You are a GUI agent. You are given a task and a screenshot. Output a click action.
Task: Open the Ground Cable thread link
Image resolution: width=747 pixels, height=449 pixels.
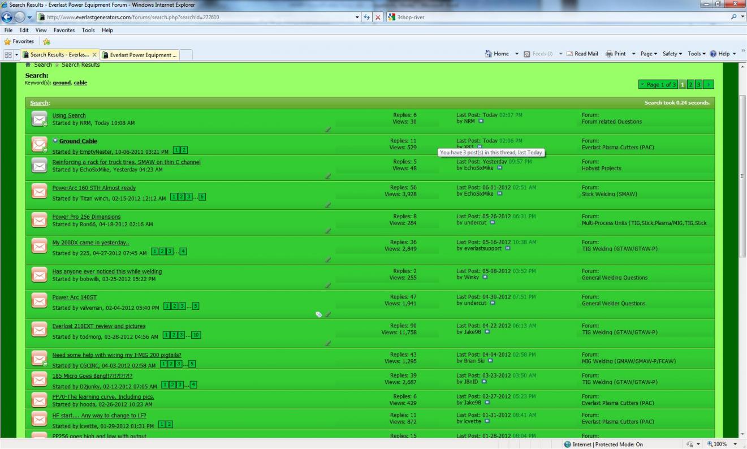tap(78, 141)
